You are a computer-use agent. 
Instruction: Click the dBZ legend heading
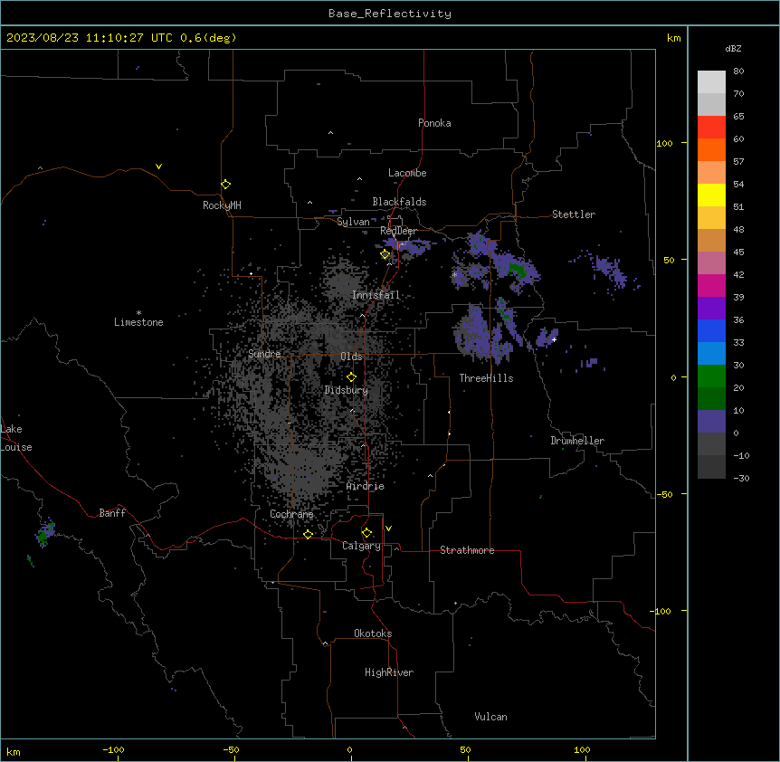(x=733, y=48)
